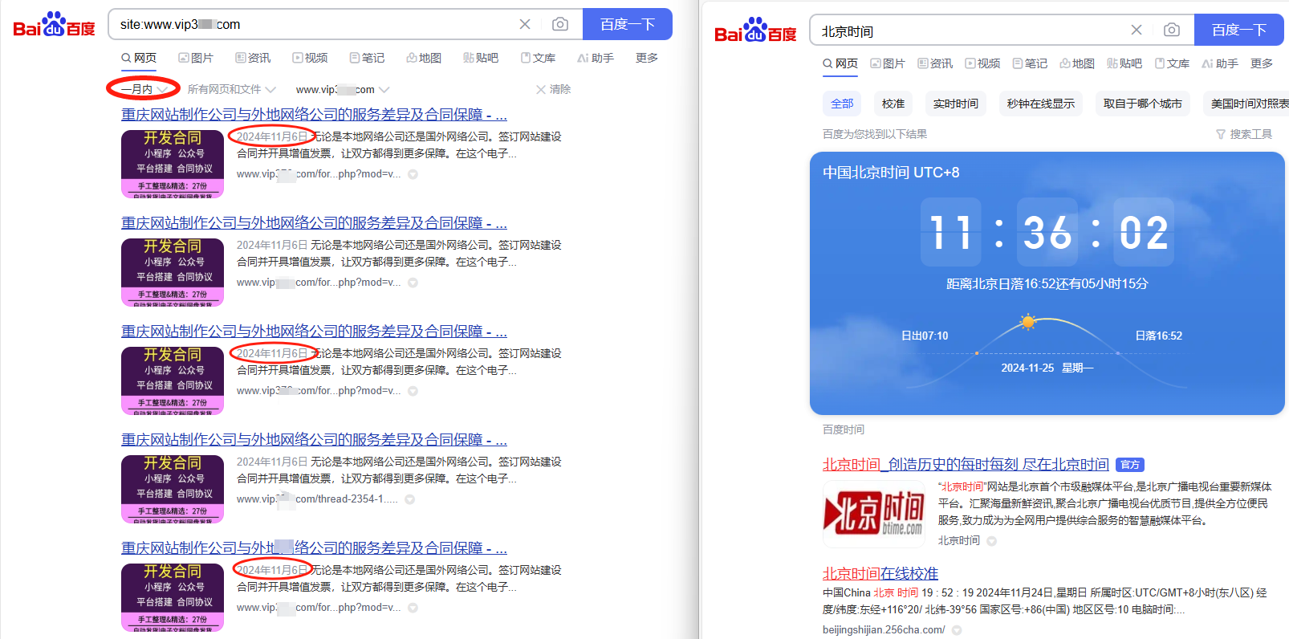Select the 文库 tab in left window

click(538, 58)
